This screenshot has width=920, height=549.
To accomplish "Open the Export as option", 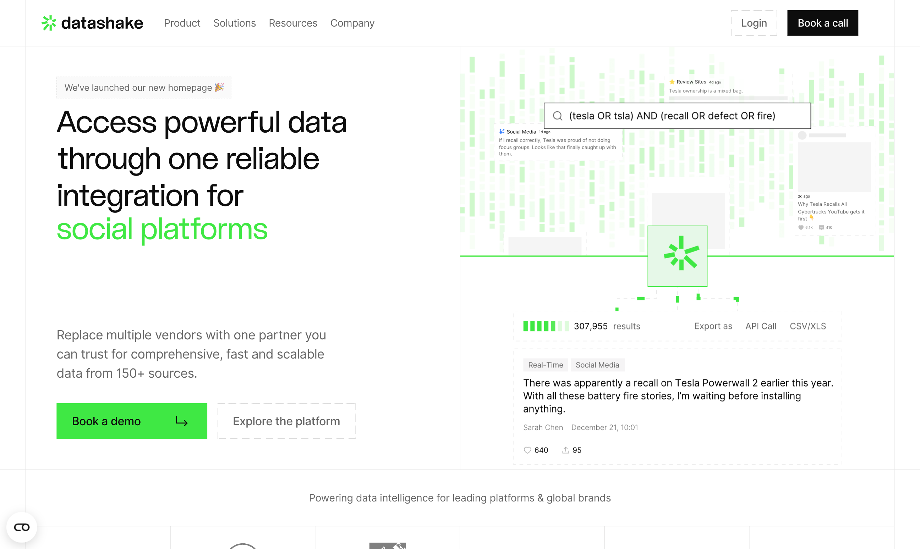I will tap(713, 326).
